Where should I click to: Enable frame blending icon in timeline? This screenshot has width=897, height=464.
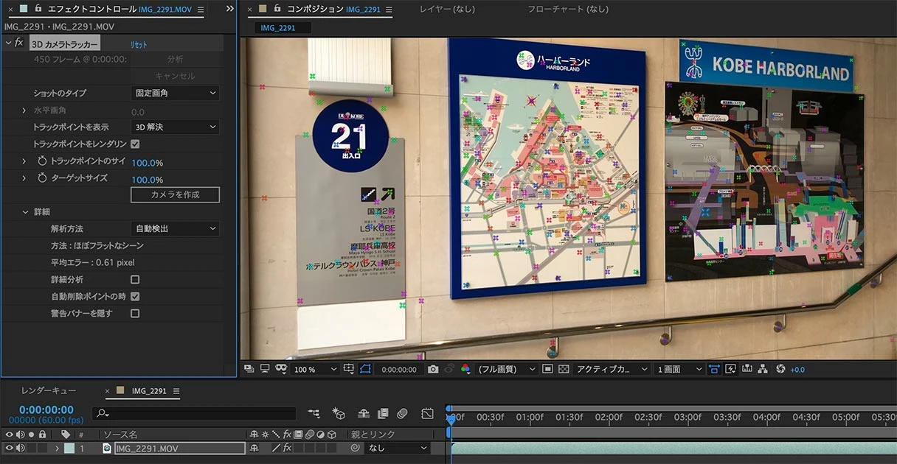(383, 414)
